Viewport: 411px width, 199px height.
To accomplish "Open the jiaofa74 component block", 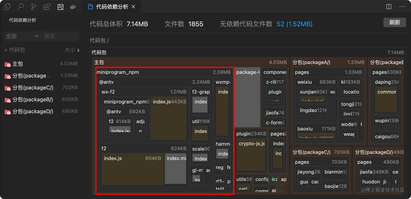I will click(274, 113).
